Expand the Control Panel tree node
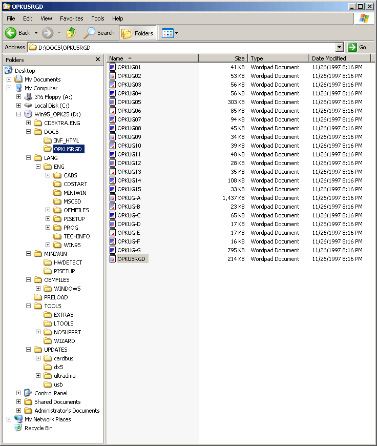The image size is (377, 446). pyautogui.click(x=19, y=393)
